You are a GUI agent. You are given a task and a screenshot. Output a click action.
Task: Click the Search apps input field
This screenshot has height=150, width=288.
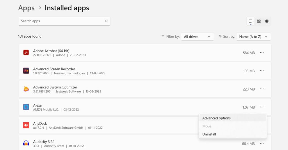tap(62, 21)
